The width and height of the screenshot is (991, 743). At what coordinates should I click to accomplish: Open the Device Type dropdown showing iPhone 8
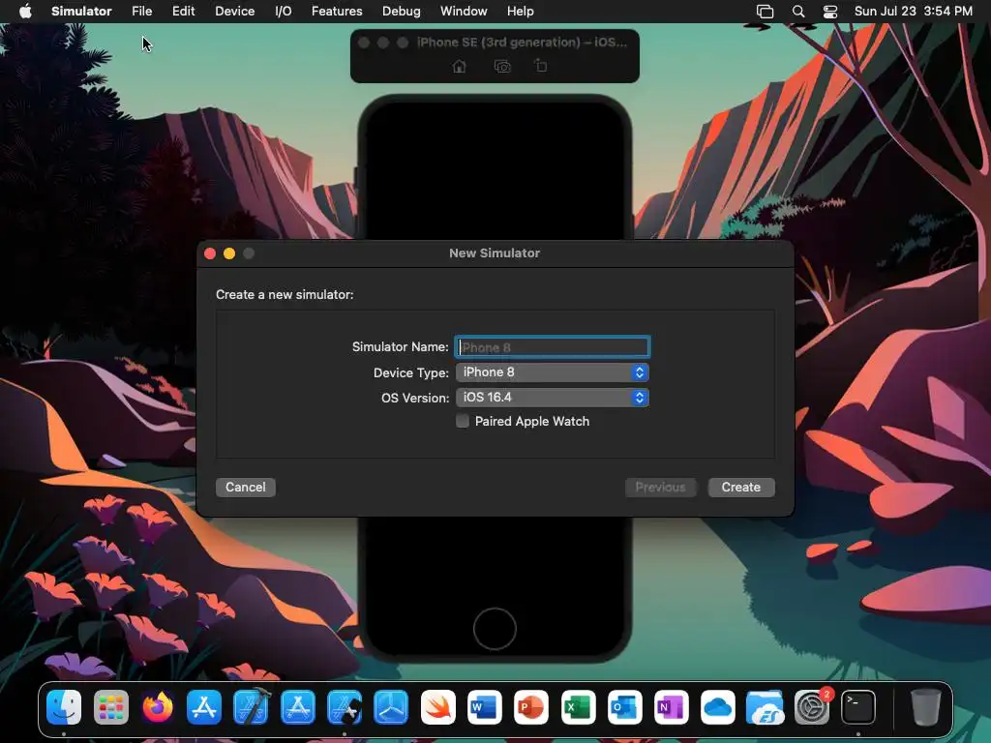tap(553, 372)
